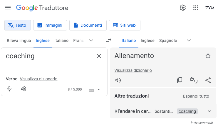Listen to the Allenamento translation
The image size is (218, 126).
pyautogui.click(x=118, y=80)
